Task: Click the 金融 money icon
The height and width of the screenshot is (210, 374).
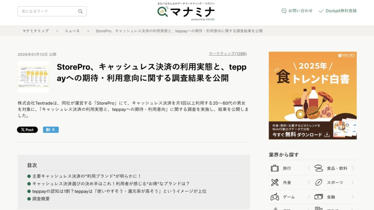Action: tap(319, 196)
